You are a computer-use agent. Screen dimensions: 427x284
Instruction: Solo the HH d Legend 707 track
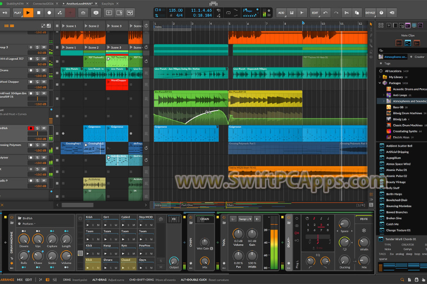[x=37, y=59]
